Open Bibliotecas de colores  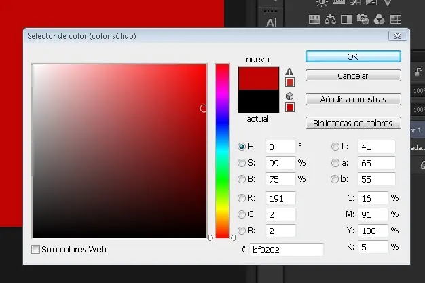(x=353, y=123)
